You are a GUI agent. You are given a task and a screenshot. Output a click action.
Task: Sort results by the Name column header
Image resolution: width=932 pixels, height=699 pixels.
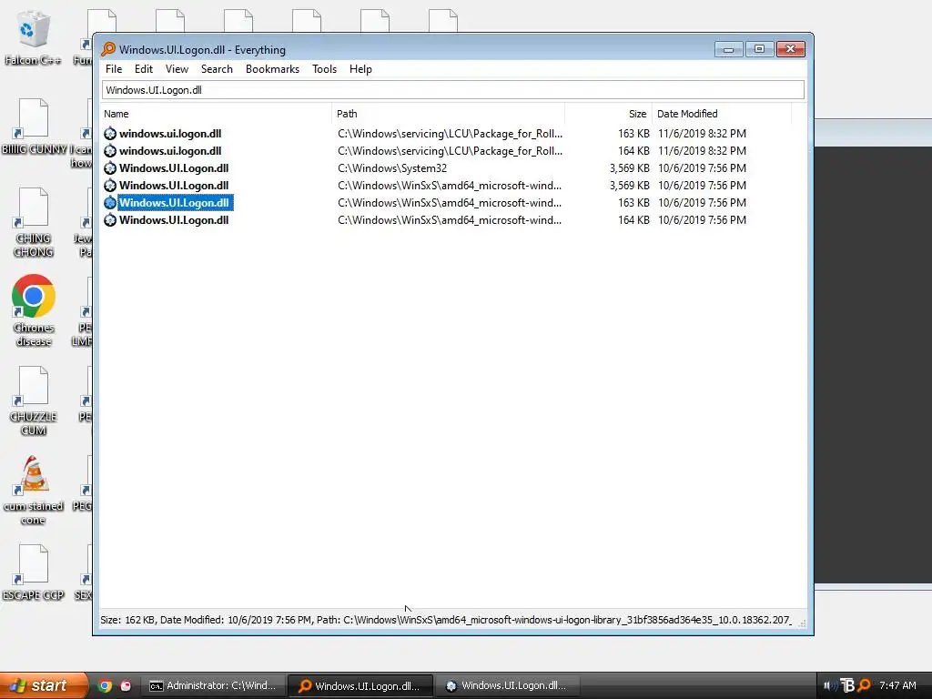[216, 114]
